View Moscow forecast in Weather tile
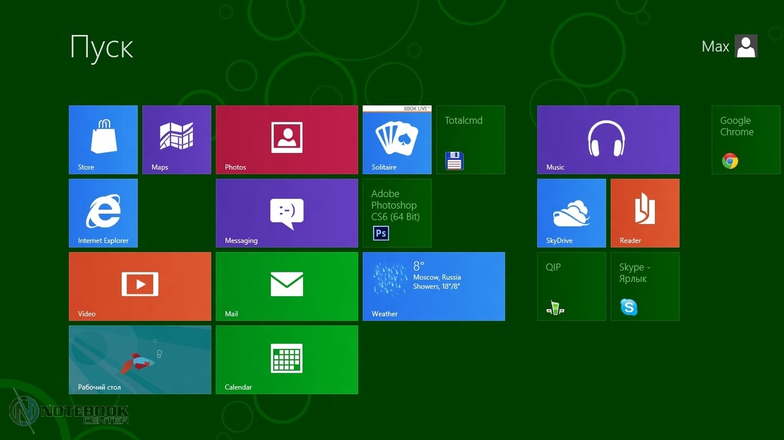 pyautogui.click(x=434, y=286)
